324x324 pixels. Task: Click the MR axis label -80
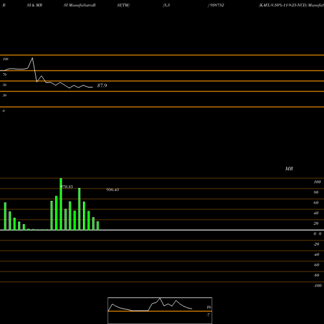click(x=316, y=275)
